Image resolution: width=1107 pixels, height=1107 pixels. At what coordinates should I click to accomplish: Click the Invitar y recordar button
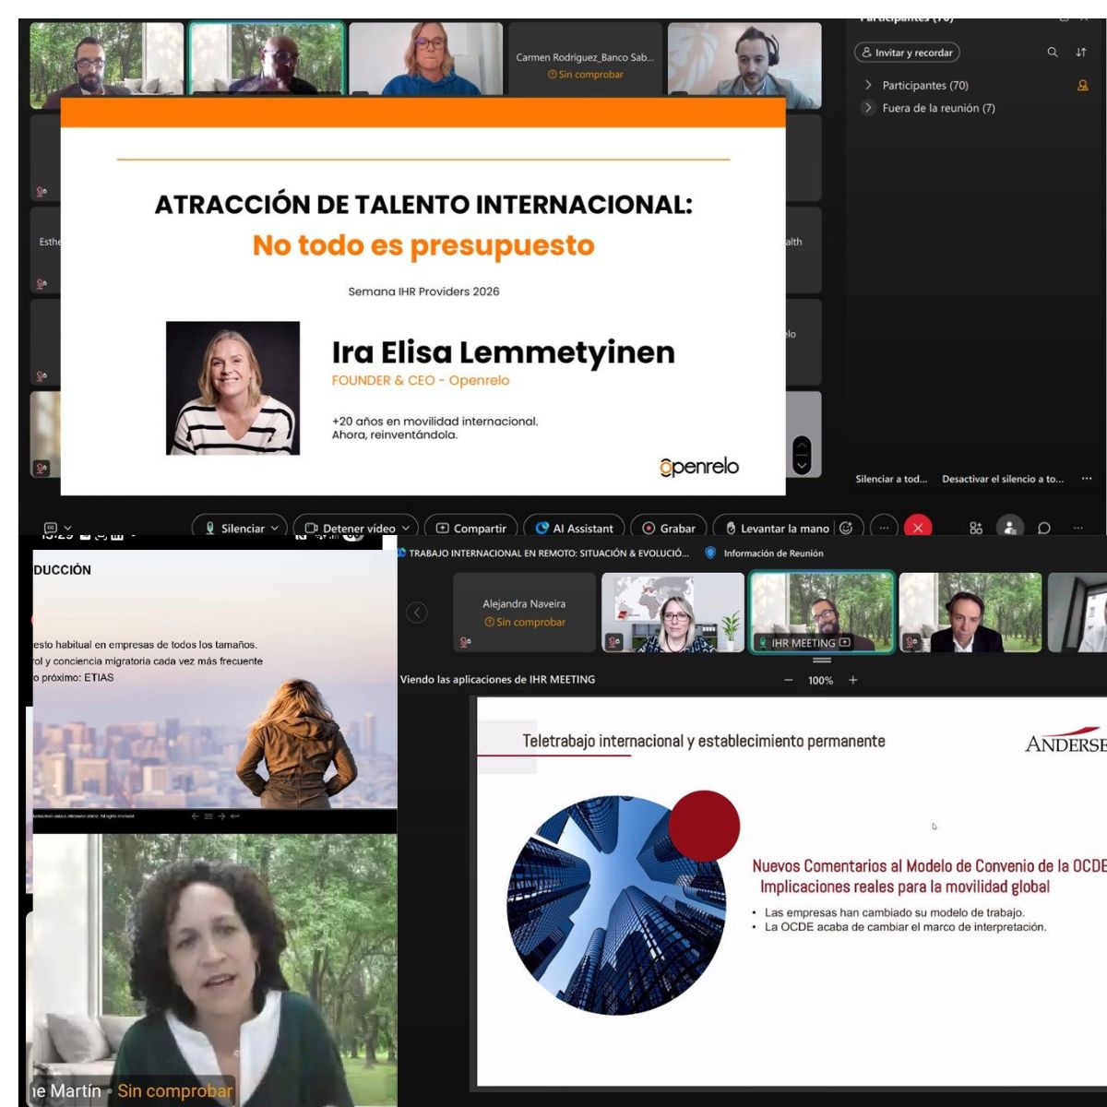[907, 53]
